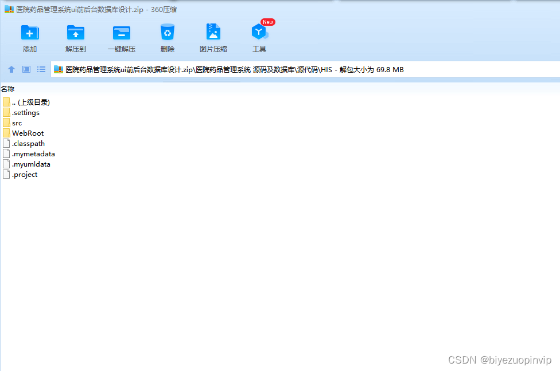
Task: Click the archive icon in the address bar
Action: 58,69
